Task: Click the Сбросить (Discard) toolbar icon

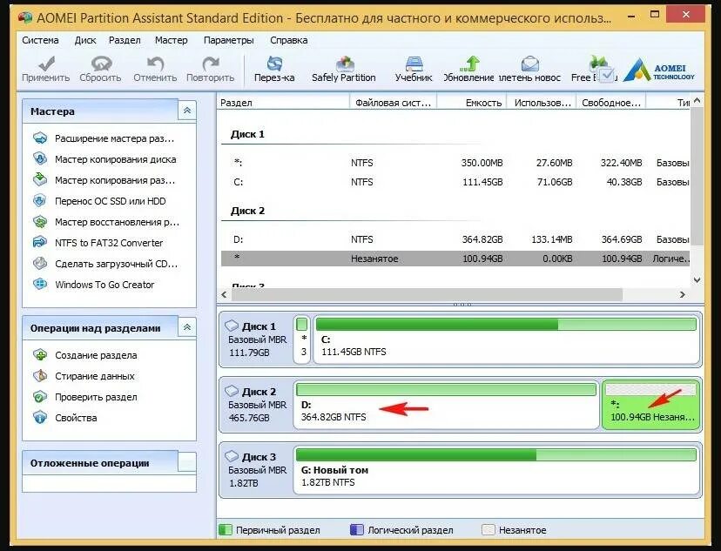Action: click(x=101, y=64)
